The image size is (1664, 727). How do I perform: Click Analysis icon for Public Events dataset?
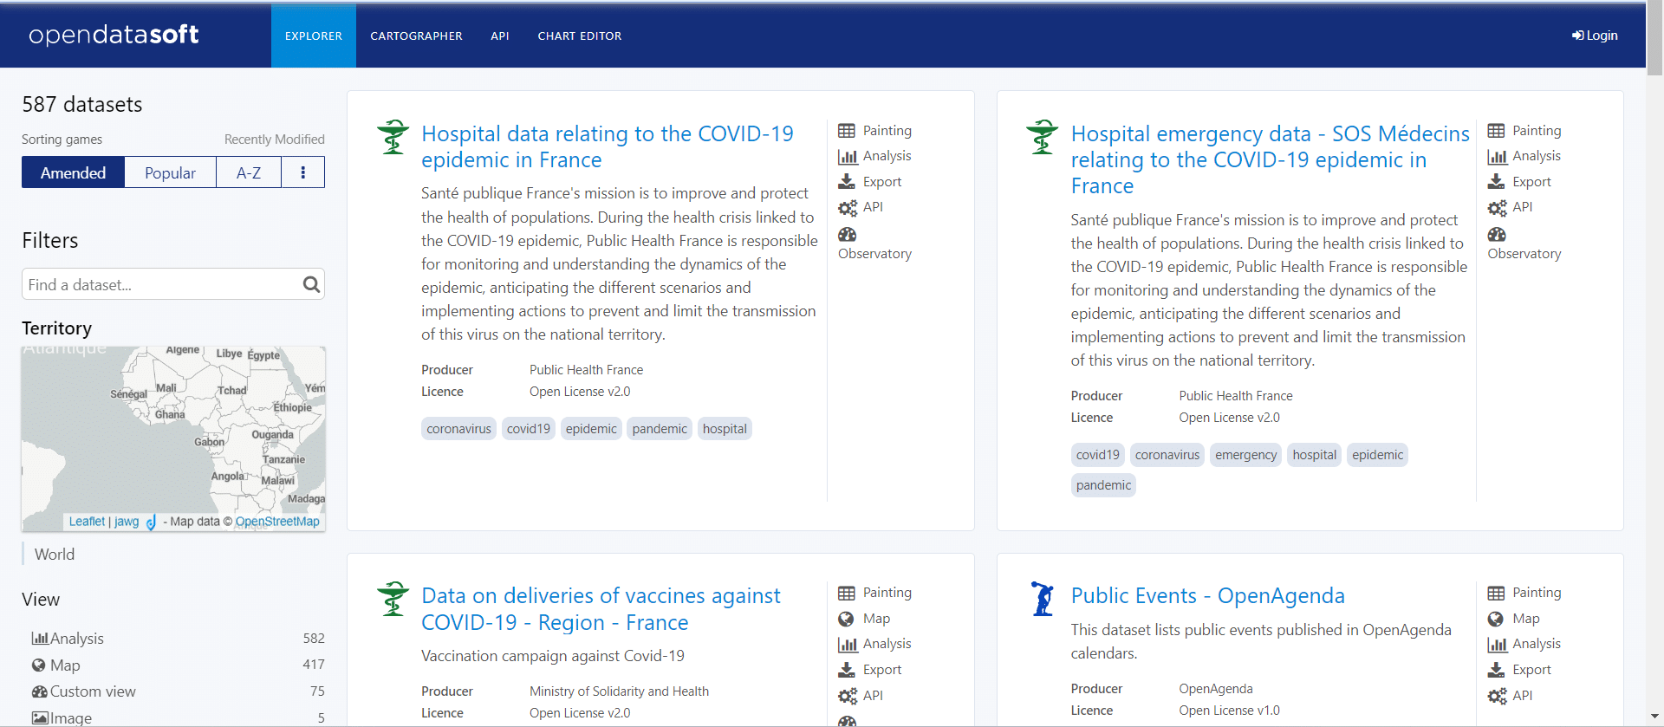click(1497, 645)
